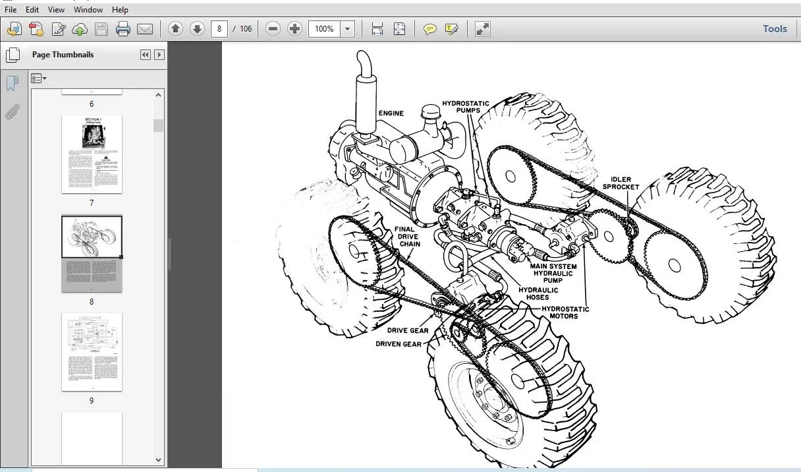Click the Fit one full page icon
Screen dimensions: 801x472
point(399,29)
